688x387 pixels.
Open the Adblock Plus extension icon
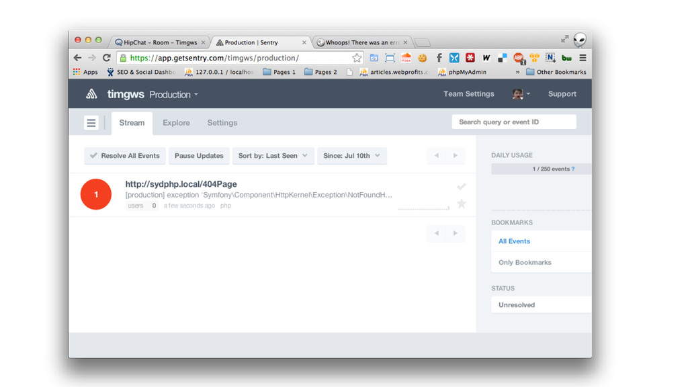coord(519,58)
